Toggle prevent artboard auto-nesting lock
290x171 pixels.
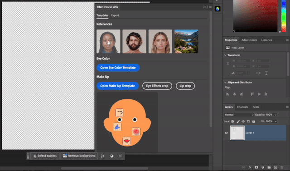(248, 122)
